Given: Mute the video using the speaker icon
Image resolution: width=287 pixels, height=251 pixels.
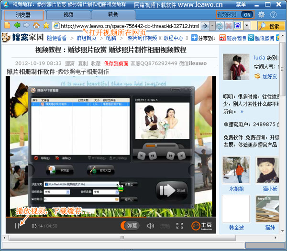Looking at the screenshot, I should pyautogui.click(x=151, y=226).
